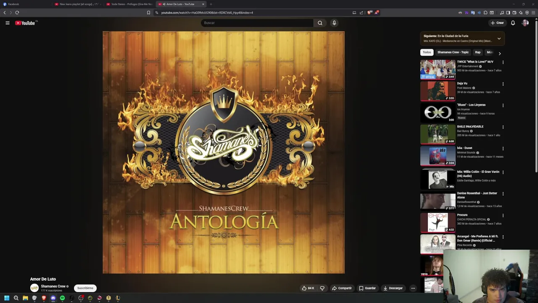Click the Brave Shields lion icon
538x303 pixels.
(x=369, y=13)
